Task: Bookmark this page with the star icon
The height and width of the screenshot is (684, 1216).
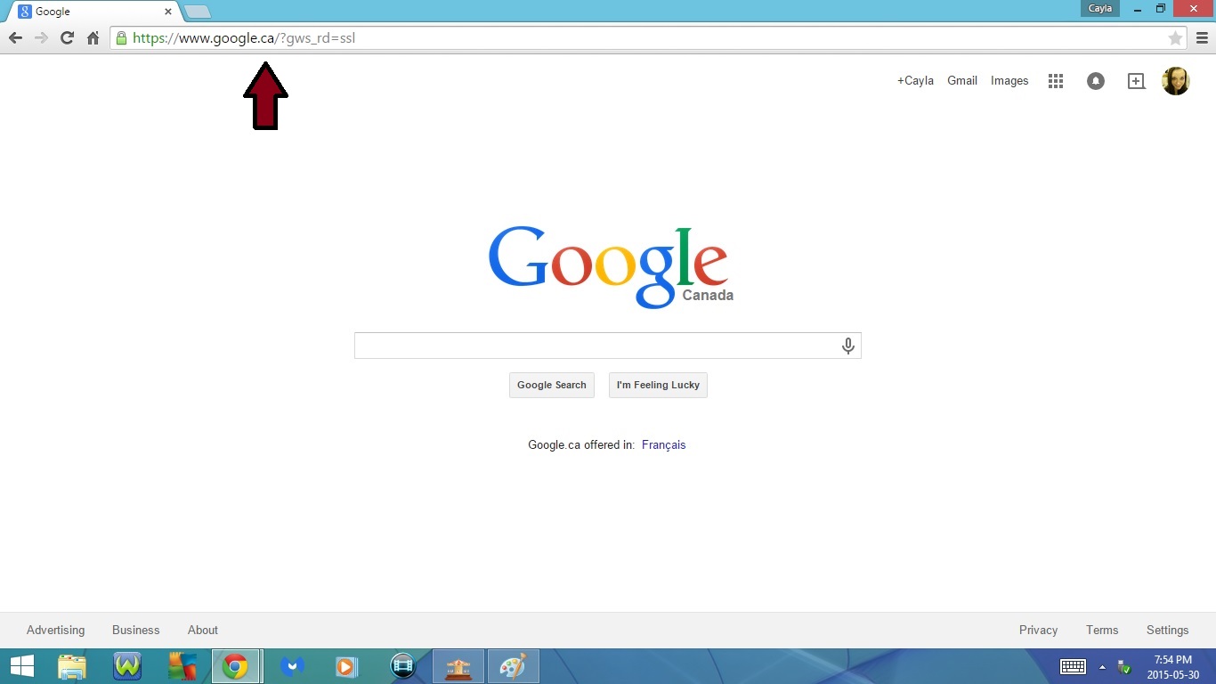Action: [1176, 37]
